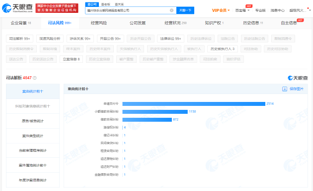Viewport: 313px width, 191px height.
Task: Switch to the 公司发展 tab
Action: (x=137, y=23)
